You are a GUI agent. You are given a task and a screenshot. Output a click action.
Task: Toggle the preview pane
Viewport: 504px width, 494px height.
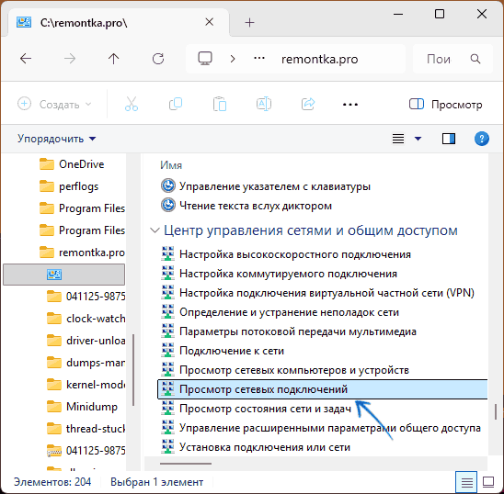click(449, 139)
